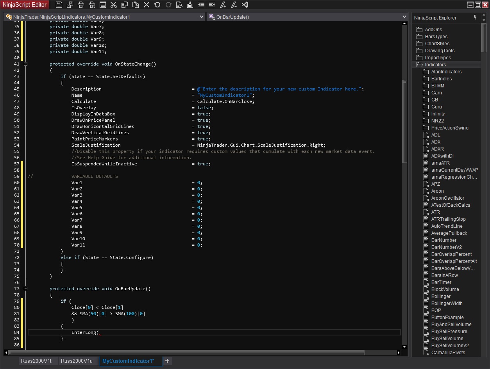Click the Cut scissors icon

[x=114, y=5]
